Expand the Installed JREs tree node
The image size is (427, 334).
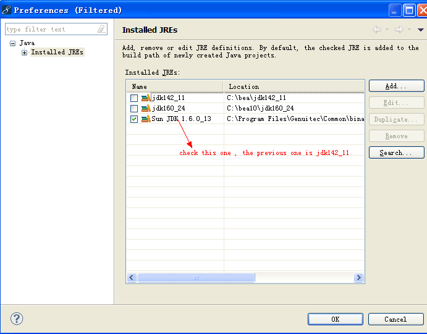click(25, 52)
